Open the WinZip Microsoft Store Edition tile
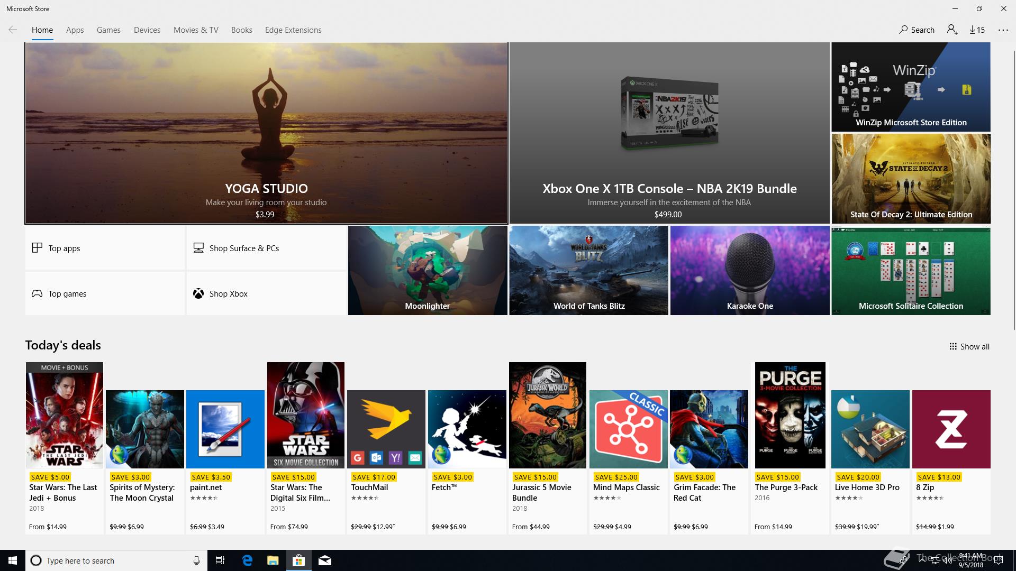 [911, 87]
